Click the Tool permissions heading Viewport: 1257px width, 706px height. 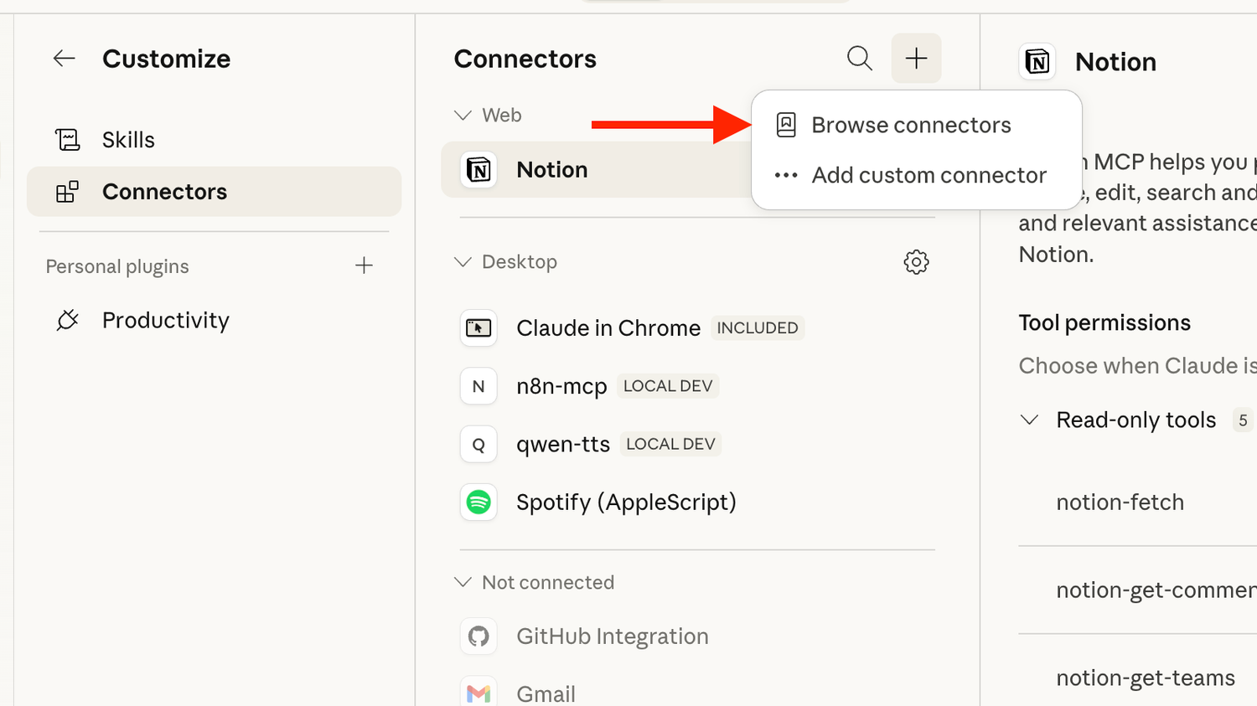coord(1104,323)
